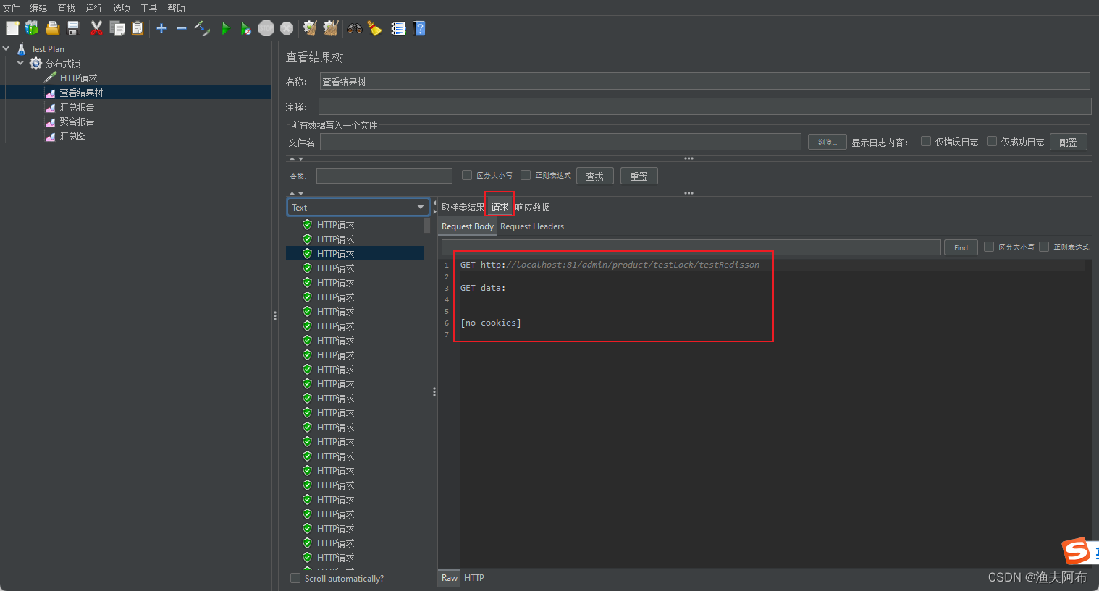1099x591 pixels.
Task: Clear all results with double broom-gear icon
Action: click(331, 28)
